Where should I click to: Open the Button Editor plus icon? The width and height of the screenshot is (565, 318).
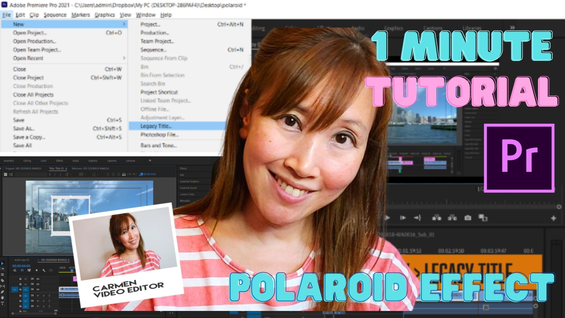click(553, 218)
